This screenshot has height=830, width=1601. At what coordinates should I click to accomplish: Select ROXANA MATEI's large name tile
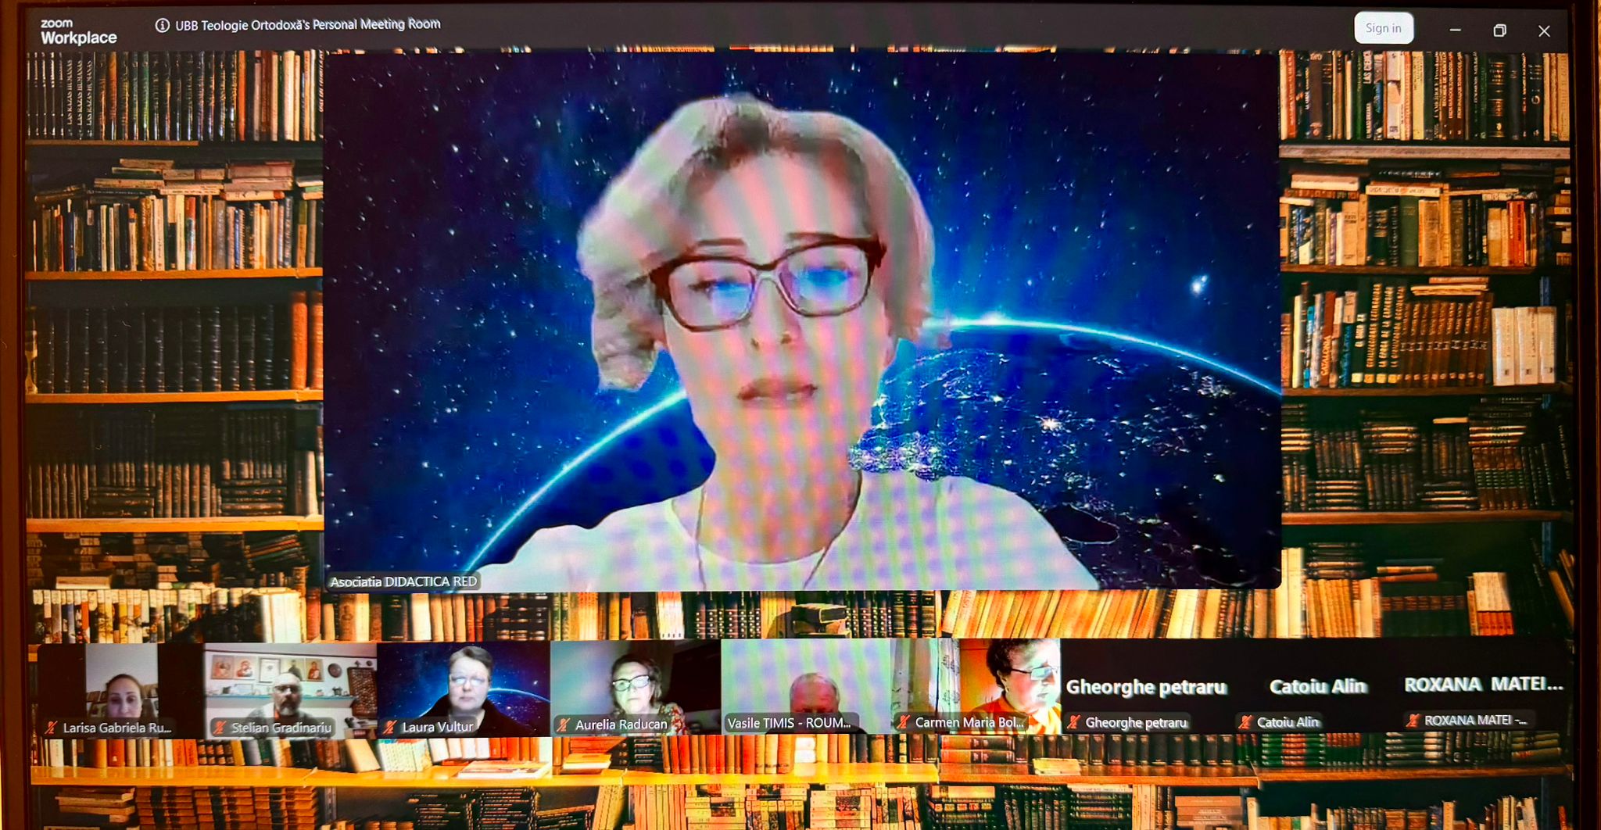1483,685
